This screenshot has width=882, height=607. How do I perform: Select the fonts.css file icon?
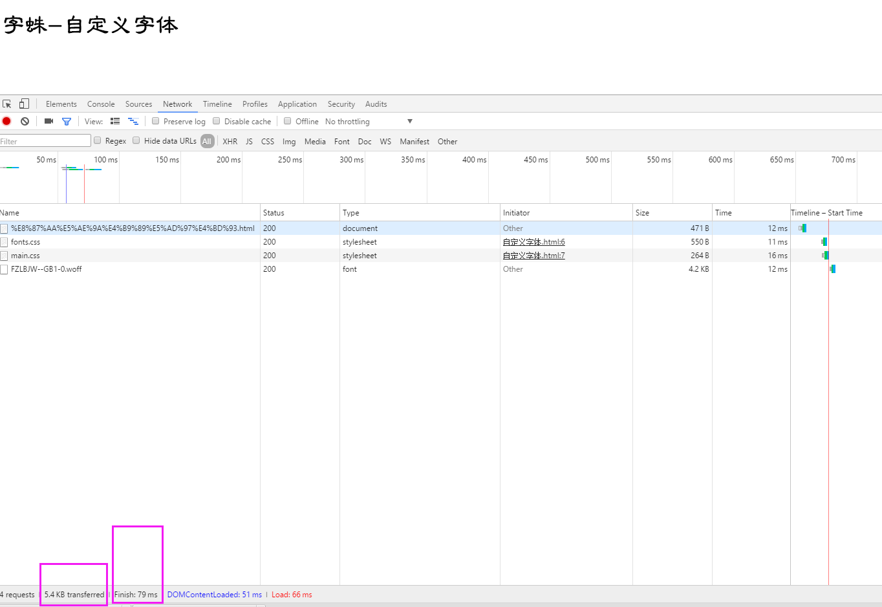4,242
